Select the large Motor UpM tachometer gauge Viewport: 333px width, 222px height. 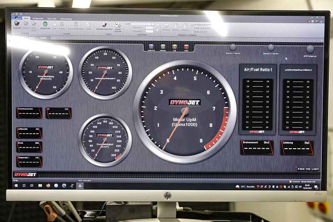coord(185,112)
